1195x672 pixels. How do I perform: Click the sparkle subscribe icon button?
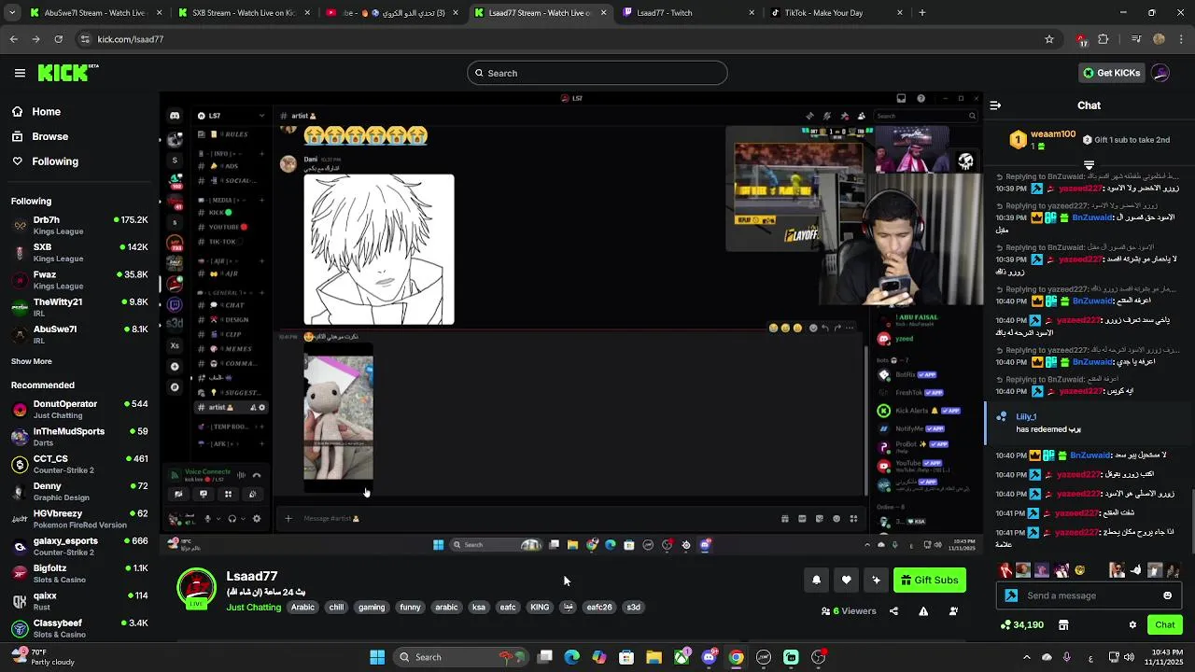pos(876,580)
